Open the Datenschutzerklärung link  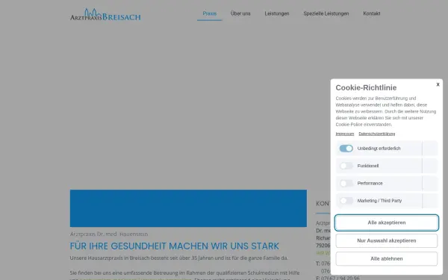[377, 134]
